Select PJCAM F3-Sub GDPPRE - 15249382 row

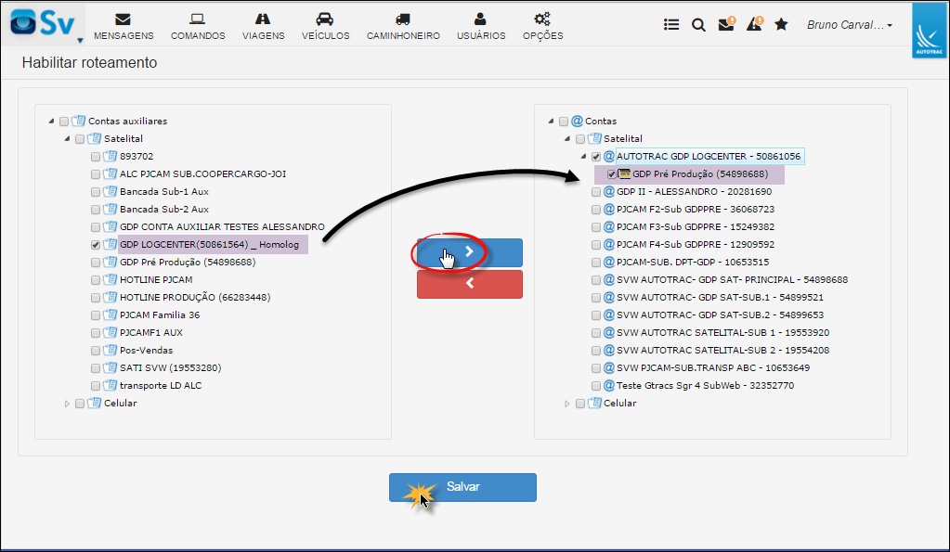pos(696,227)
